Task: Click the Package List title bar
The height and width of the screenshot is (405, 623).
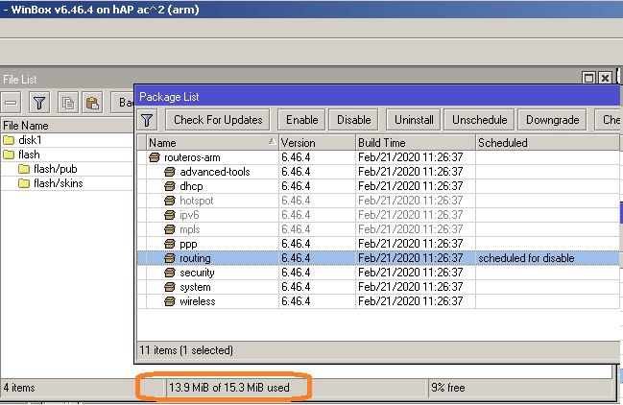Action: 377,97
